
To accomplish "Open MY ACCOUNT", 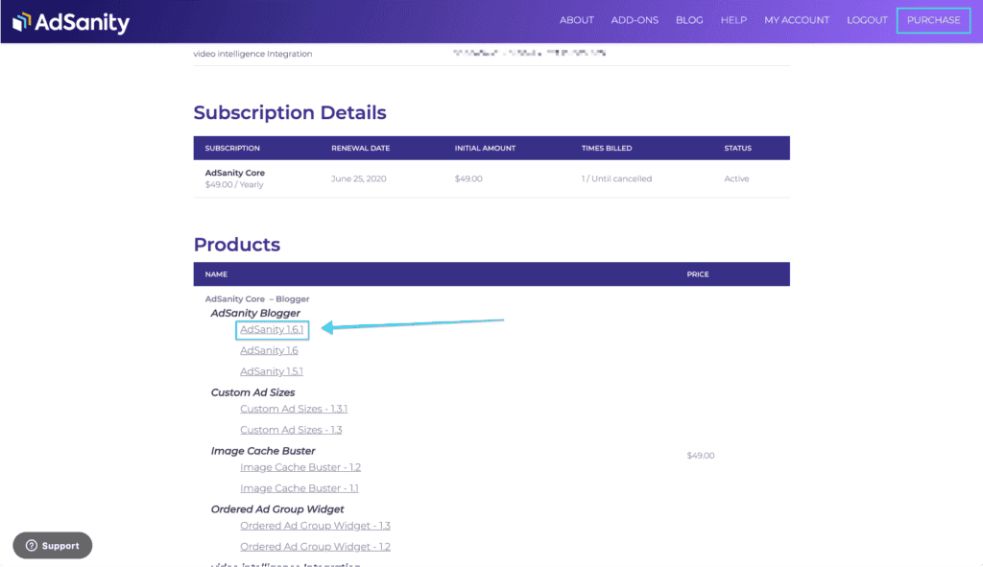I will 797,19.
